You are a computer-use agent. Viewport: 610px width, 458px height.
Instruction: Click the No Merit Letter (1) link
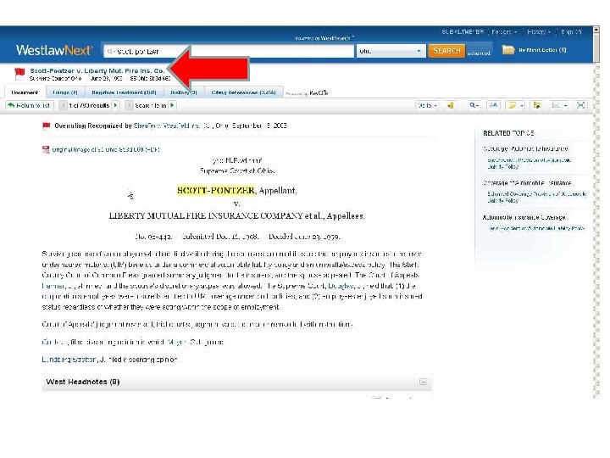(x=542, y=50)
